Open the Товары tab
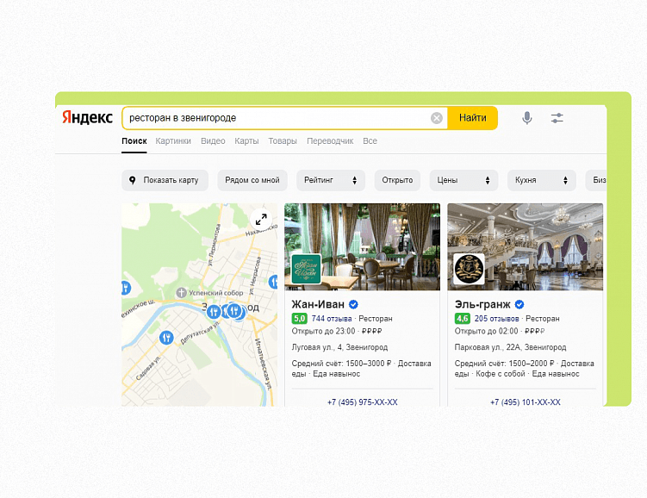This screenshot has width=647, height=498. (x=283, y=141)
